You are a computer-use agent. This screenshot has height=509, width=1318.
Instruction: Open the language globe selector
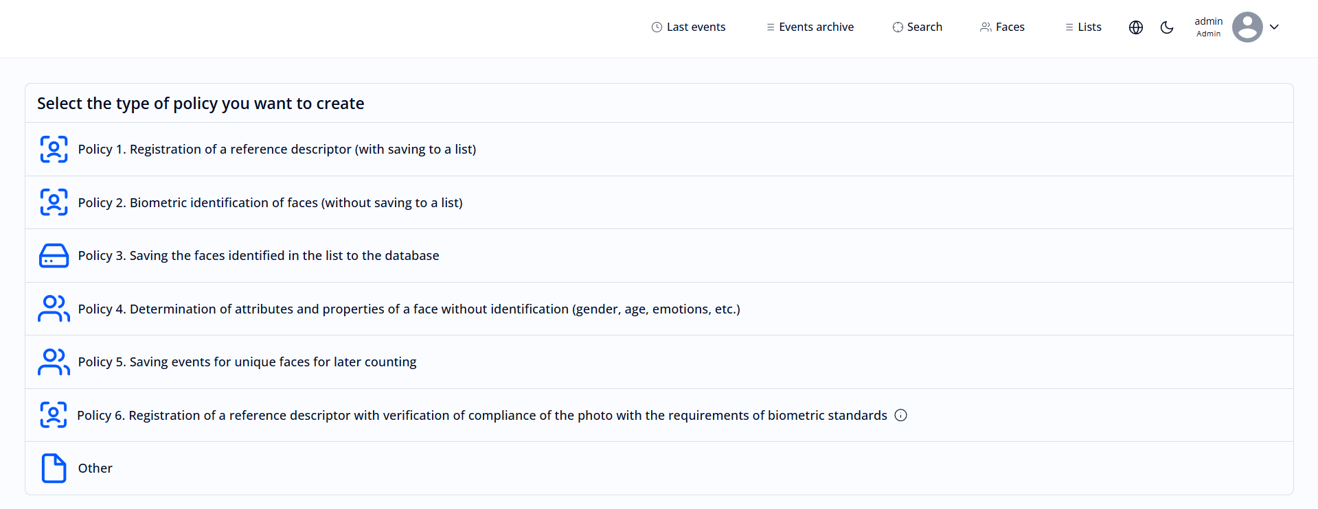coord(1136,27)
